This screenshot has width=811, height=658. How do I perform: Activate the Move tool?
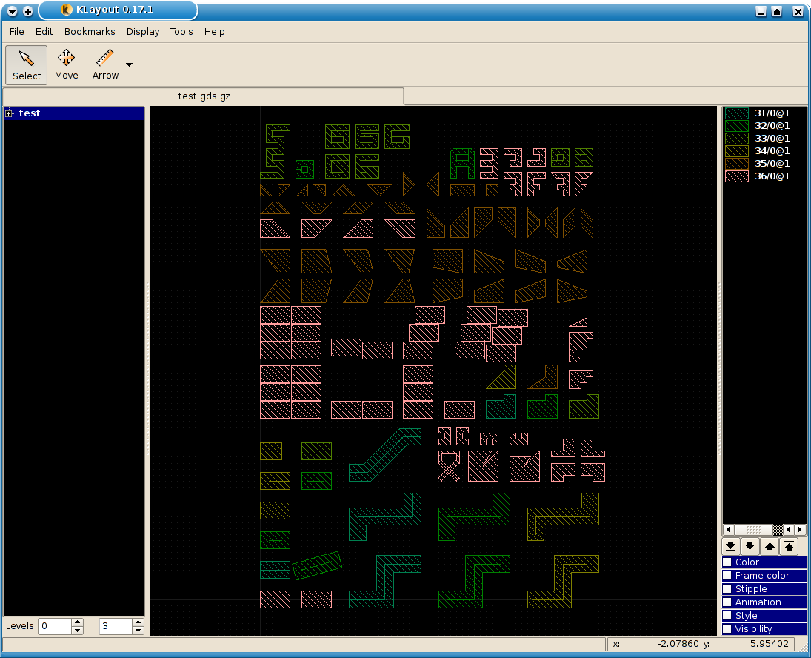point(66,64)
